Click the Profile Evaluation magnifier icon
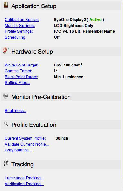 (6, 124)
